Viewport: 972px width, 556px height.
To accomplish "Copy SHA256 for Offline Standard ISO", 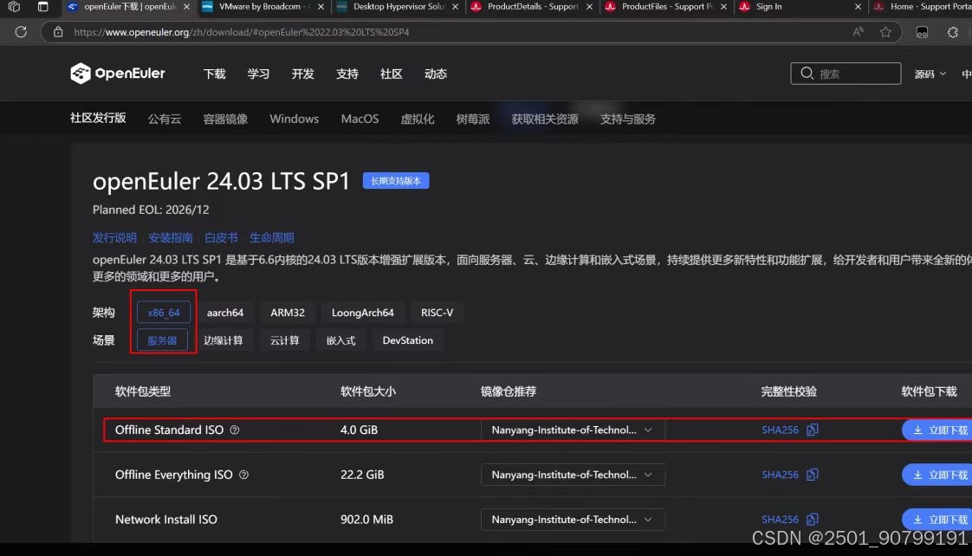I will point(812,430).
